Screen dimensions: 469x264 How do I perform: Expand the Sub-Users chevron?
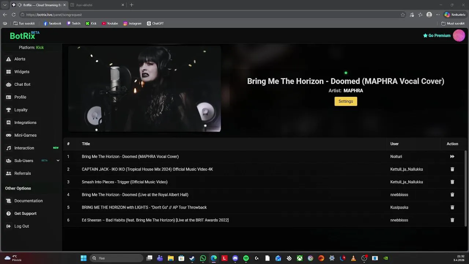pos(58,161)
